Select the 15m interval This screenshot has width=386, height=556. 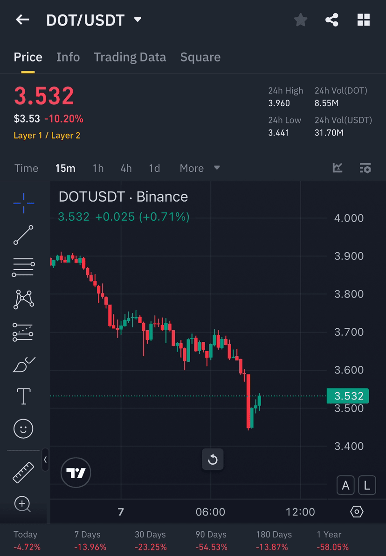tap(65, 168)
